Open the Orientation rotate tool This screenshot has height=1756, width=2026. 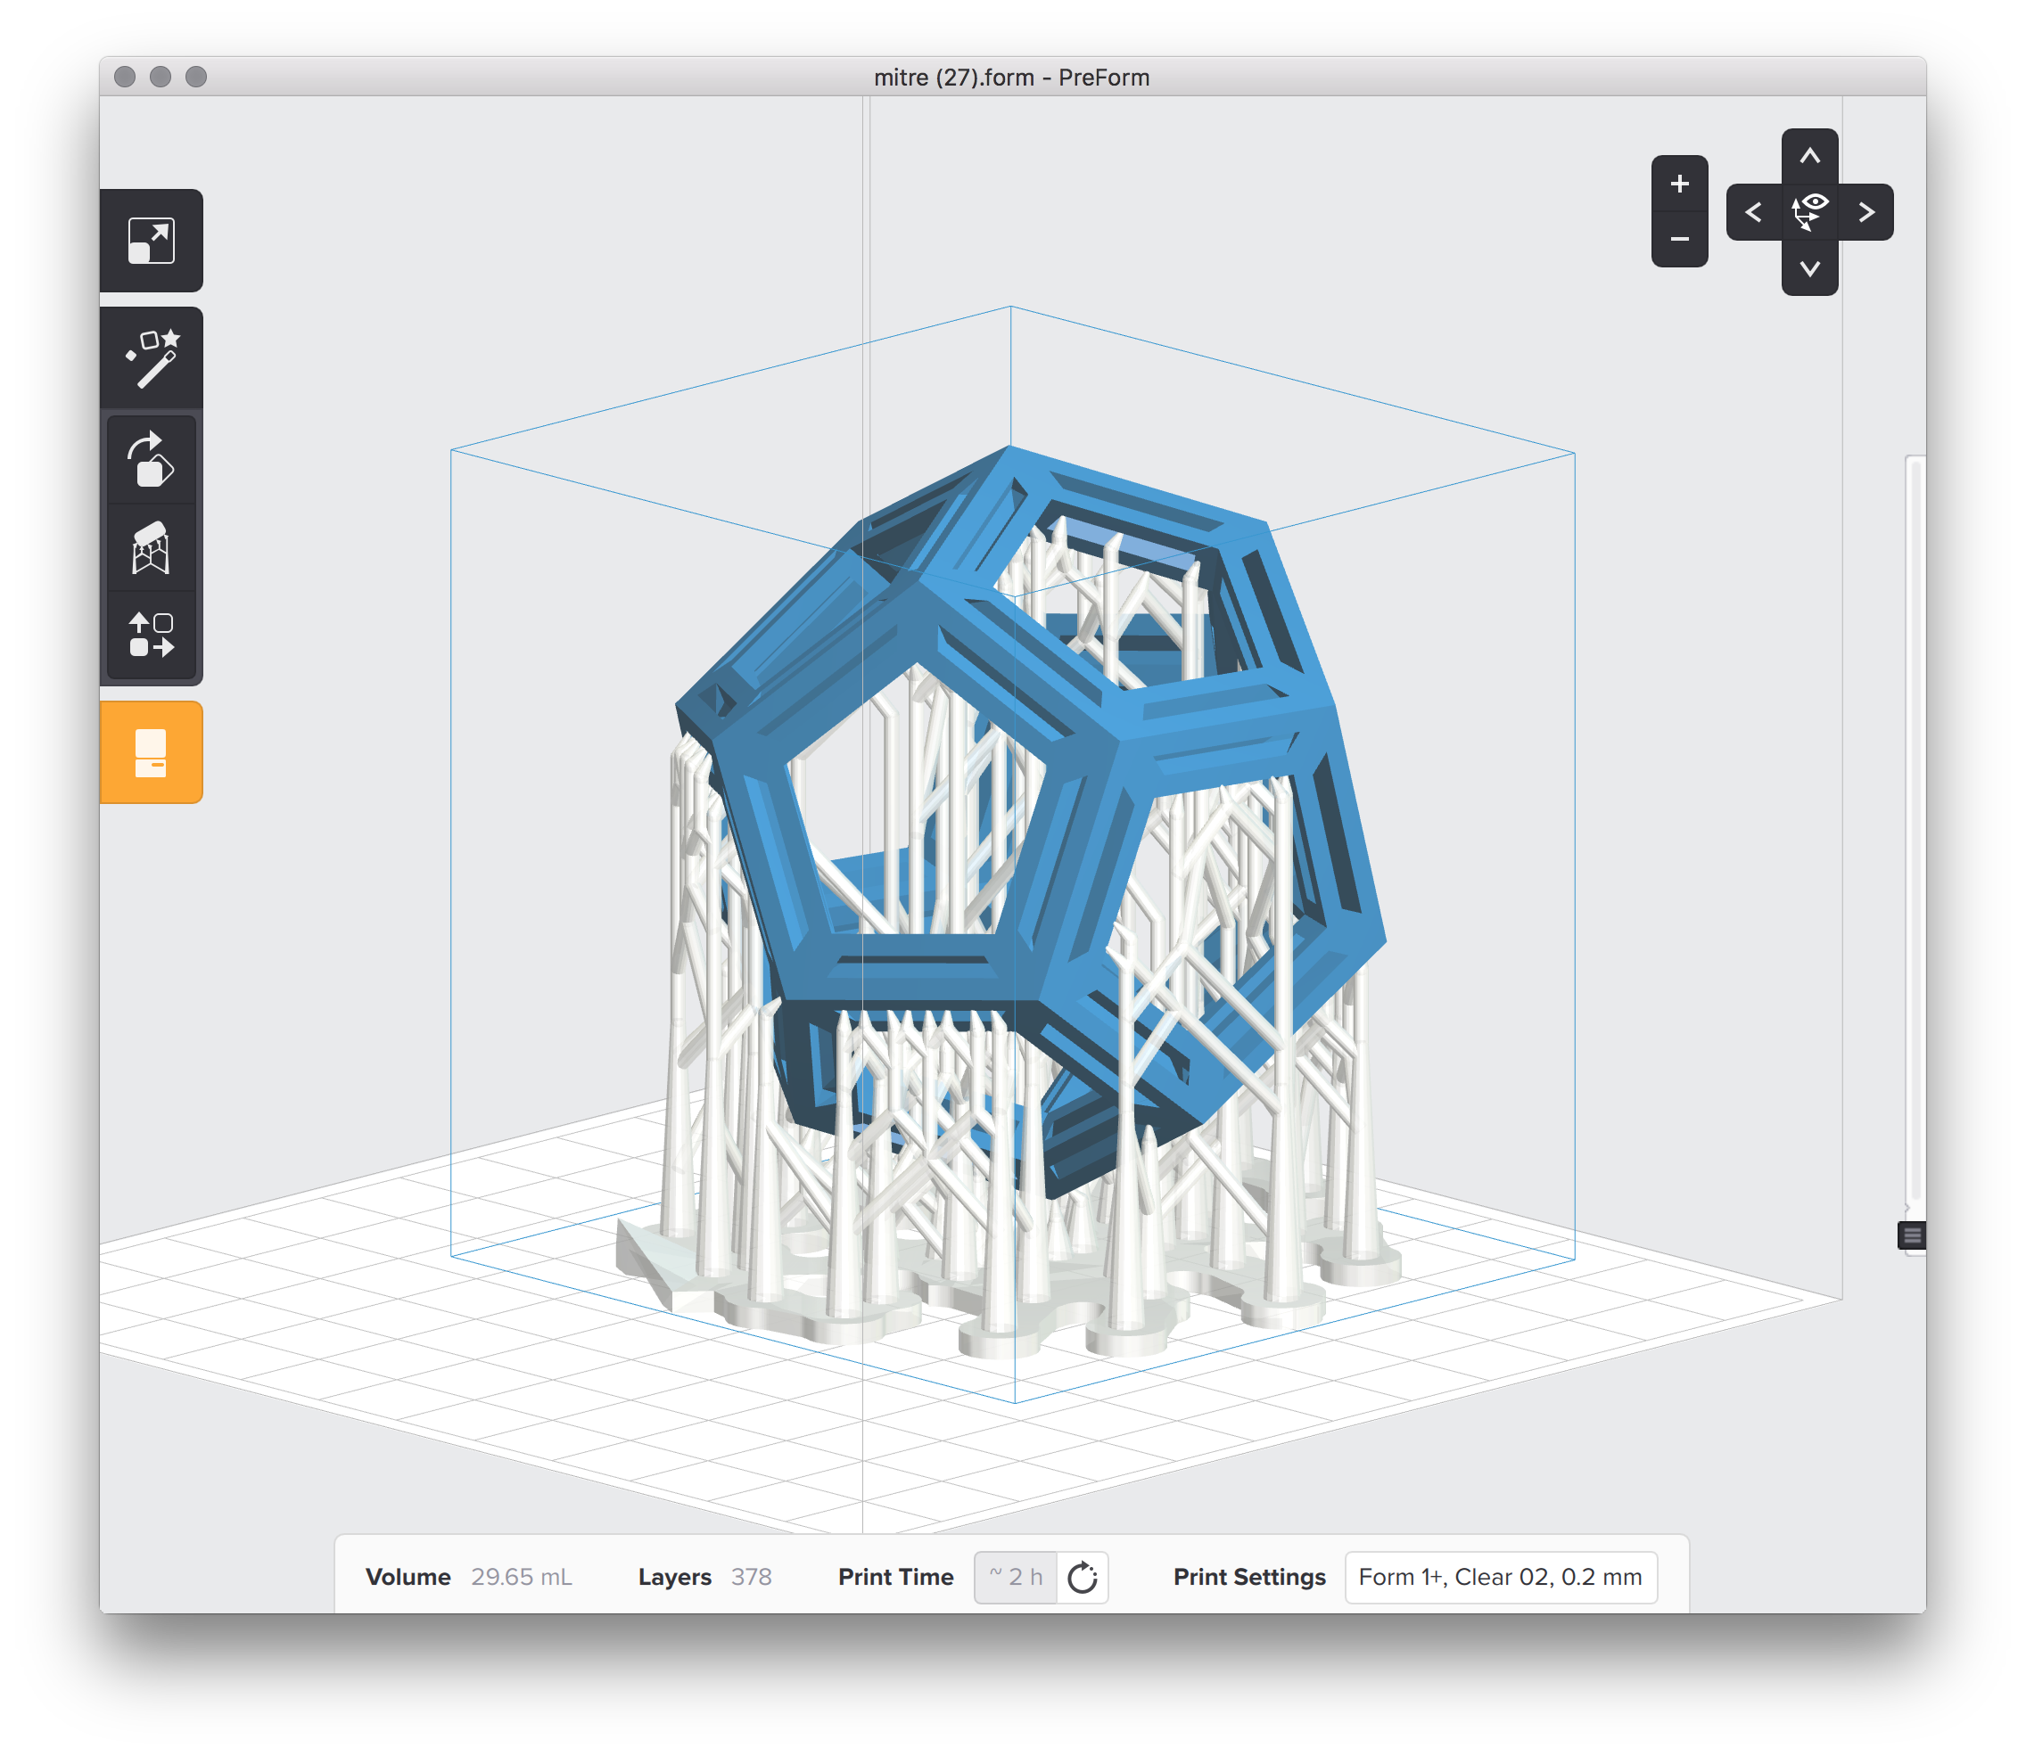152,461
